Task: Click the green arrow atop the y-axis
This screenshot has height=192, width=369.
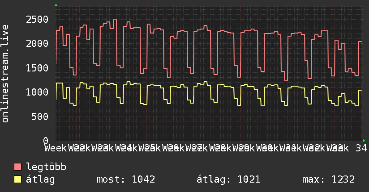Action: pos(56,5)
